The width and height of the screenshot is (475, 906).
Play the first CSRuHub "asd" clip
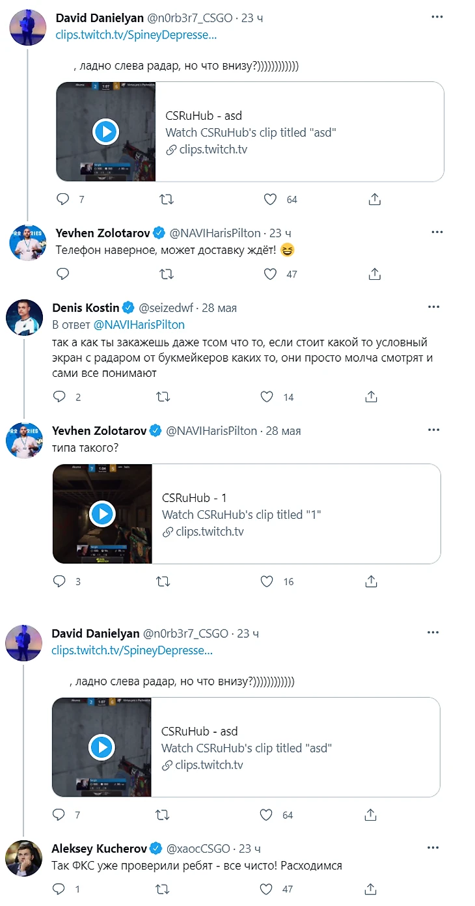coord(105,131)
